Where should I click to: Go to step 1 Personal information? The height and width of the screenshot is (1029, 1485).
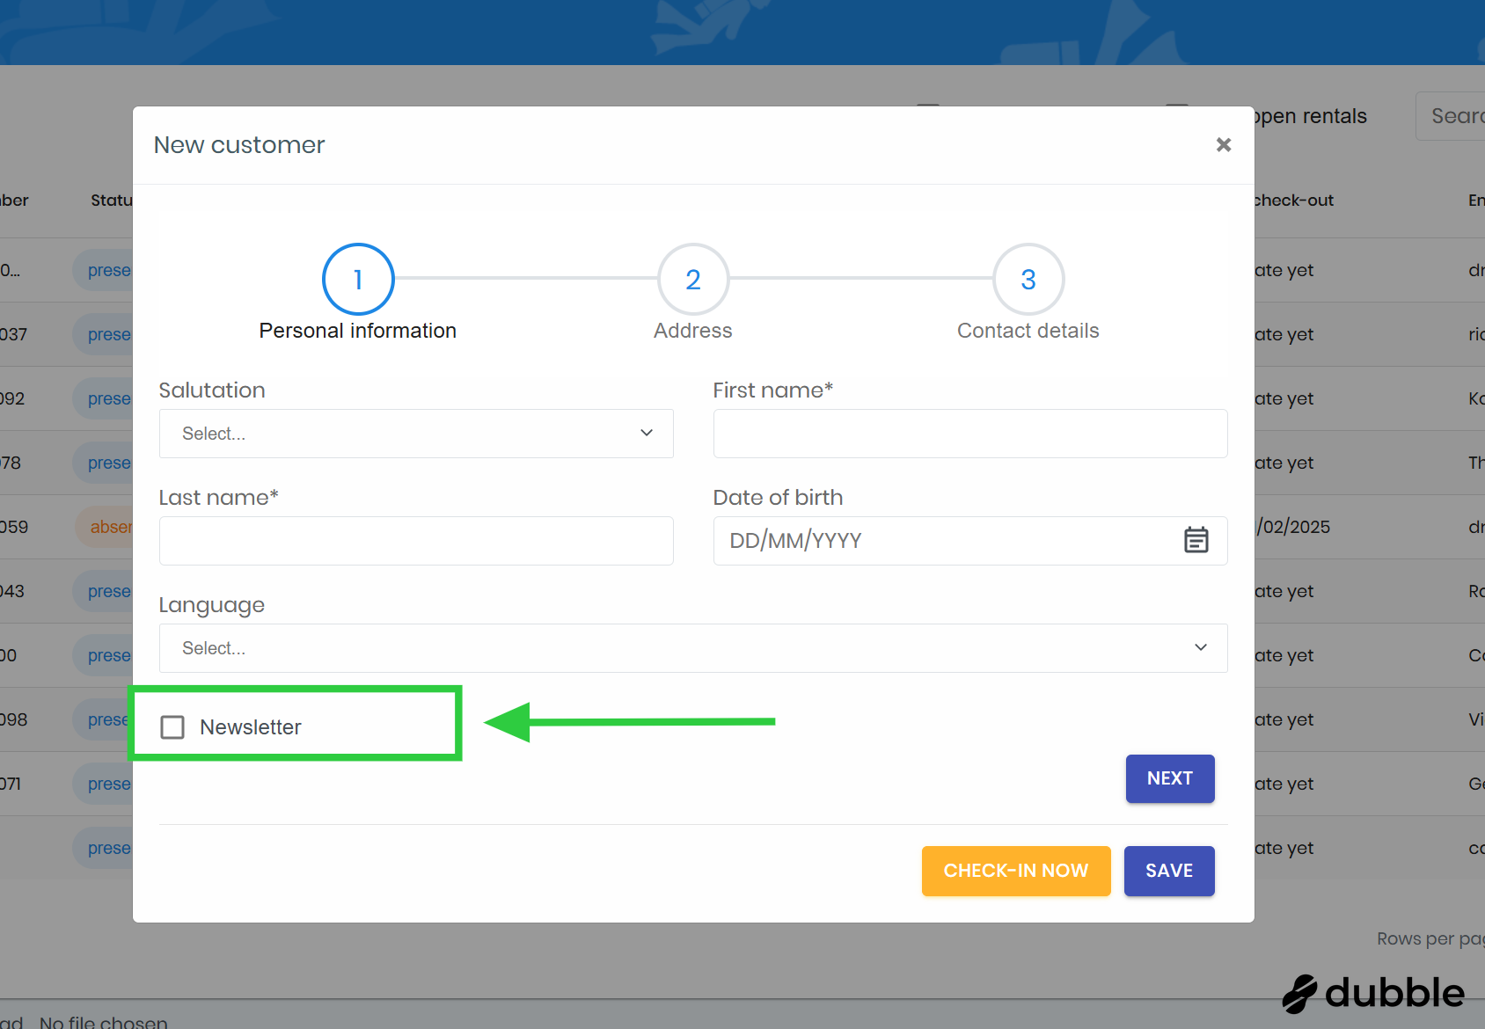(x=358, y=280)
